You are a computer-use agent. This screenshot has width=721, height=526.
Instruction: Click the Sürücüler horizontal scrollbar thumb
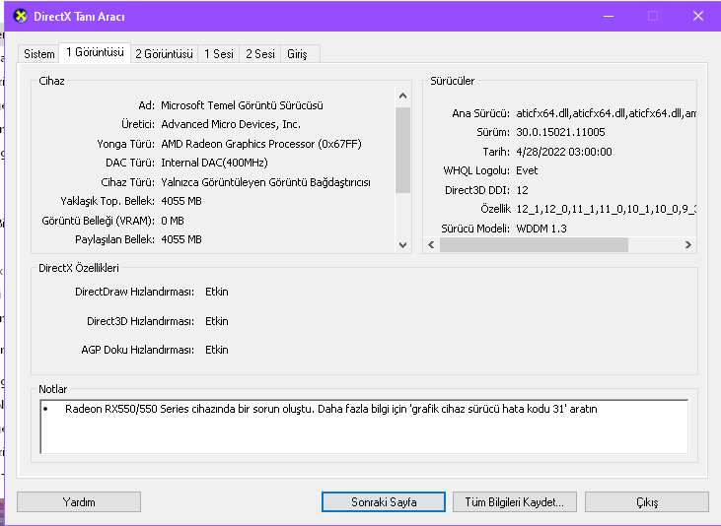click(x=534, y=245)
